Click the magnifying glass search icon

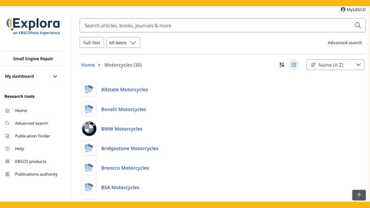coord(357,25)
